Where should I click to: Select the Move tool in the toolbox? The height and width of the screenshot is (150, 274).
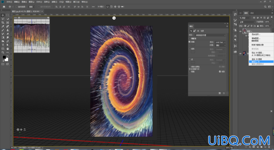[3, 15]
